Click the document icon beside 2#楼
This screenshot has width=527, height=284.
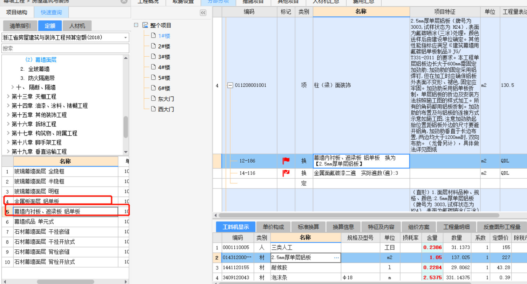click(x=153, y=46)
